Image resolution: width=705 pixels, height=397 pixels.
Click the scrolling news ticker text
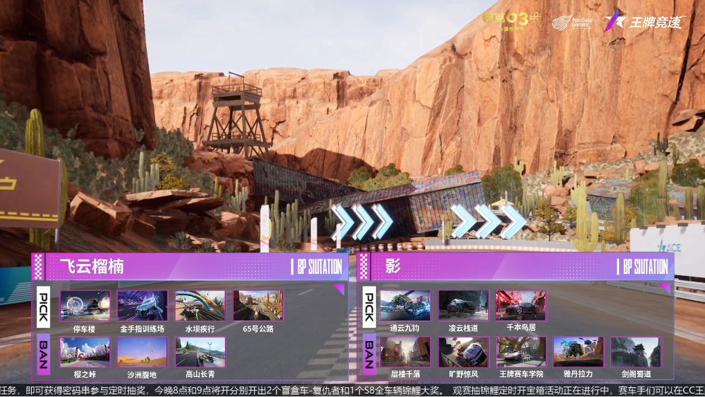(352, 390)
